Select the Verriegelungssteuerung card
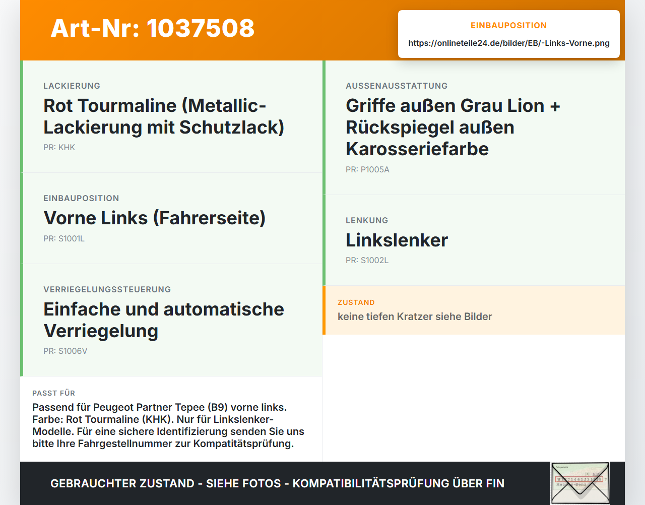 click(171, 320)
